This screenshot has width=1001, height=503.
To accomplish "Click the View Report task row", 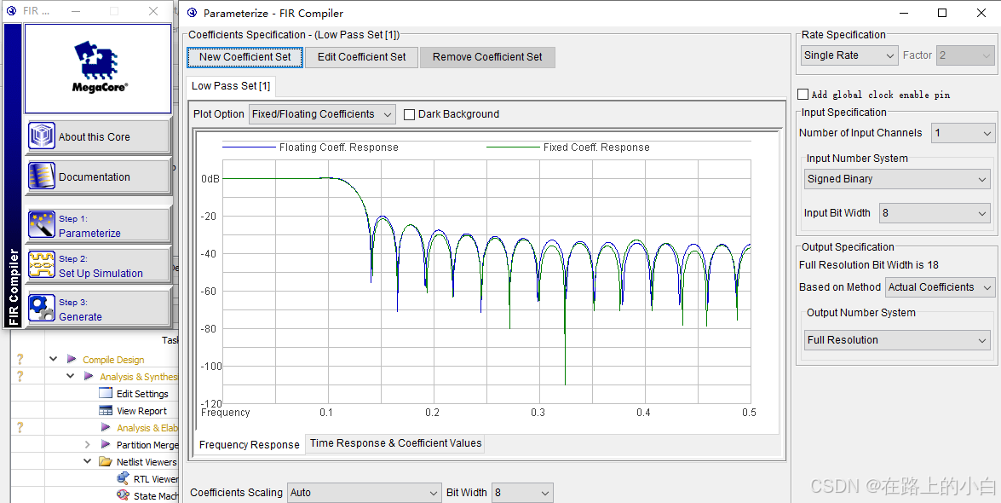I will coord(141,411).
